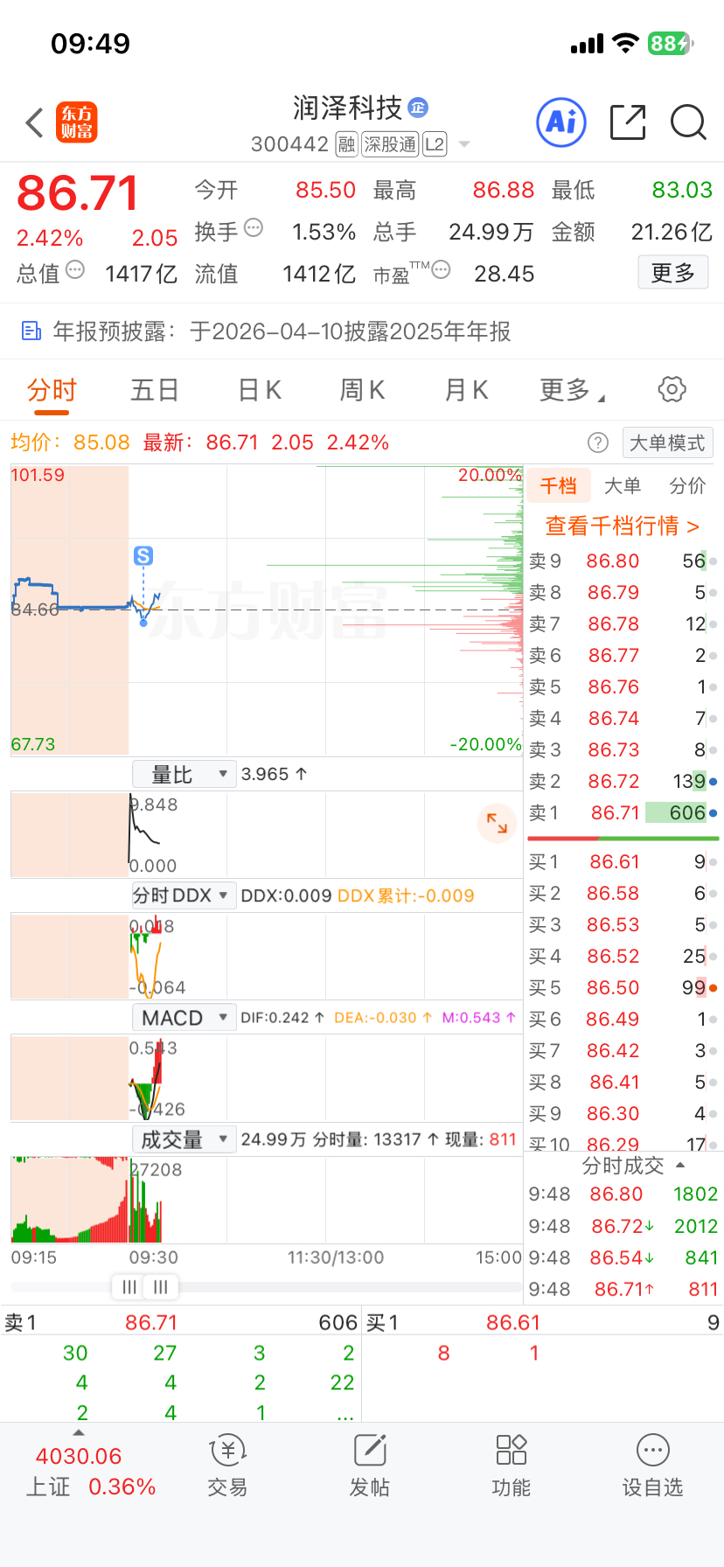Tap the intraday price chart area

(x=267, y=610)
